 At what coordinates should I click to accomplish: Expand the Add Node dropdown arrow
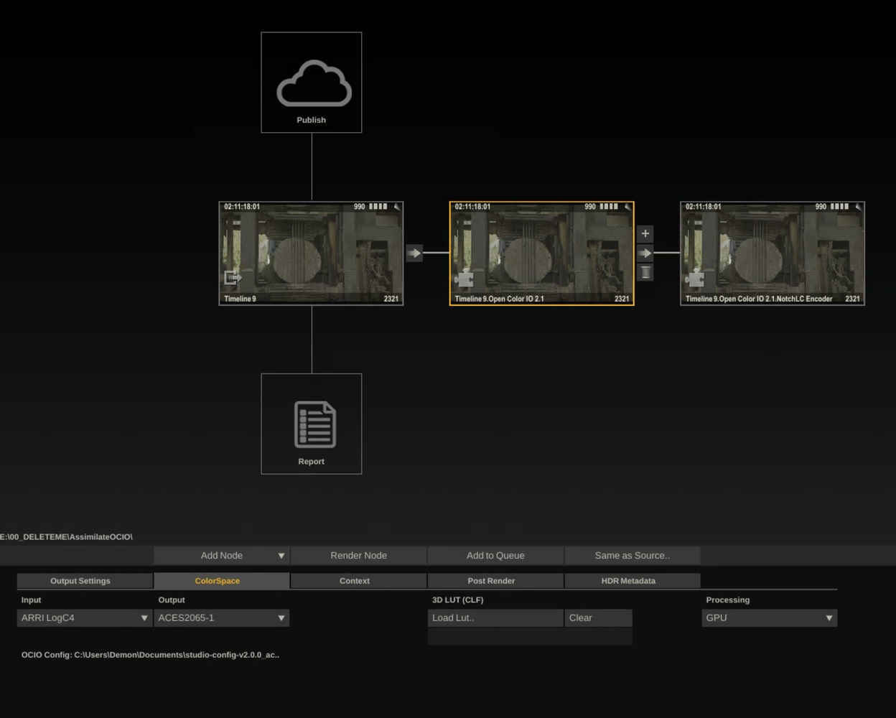[281, 556]
